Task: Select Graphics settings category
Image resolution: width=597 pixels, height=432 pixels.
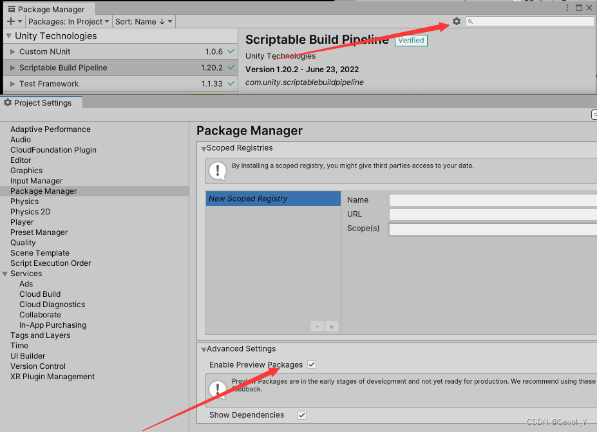Action: [x=26, y=171]
